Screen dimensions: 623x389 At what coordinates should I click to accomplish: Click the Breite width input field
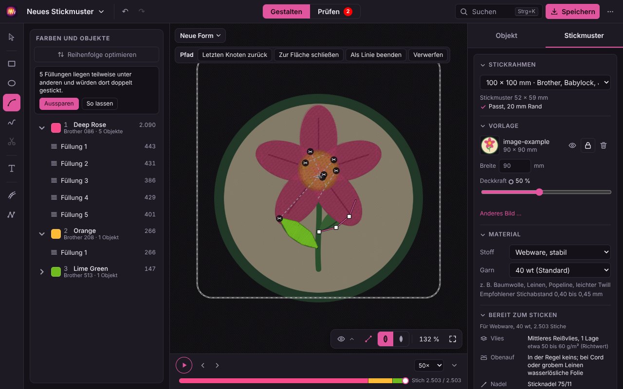click(515, 166)
